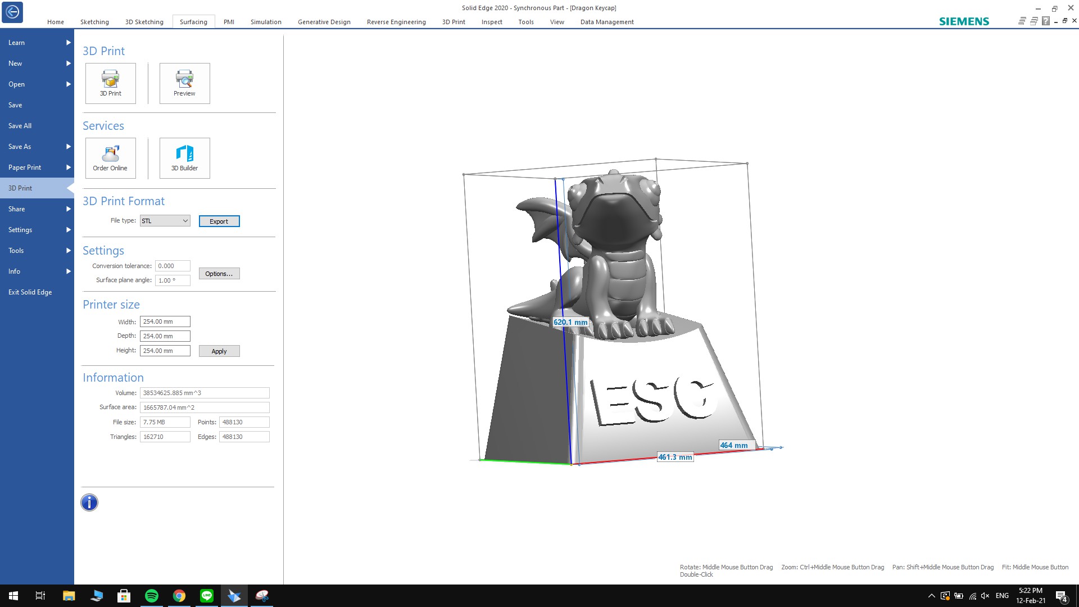Open the File type STL dropdown
Viewport: 1079px width, 607px height.
click(165, 221)
